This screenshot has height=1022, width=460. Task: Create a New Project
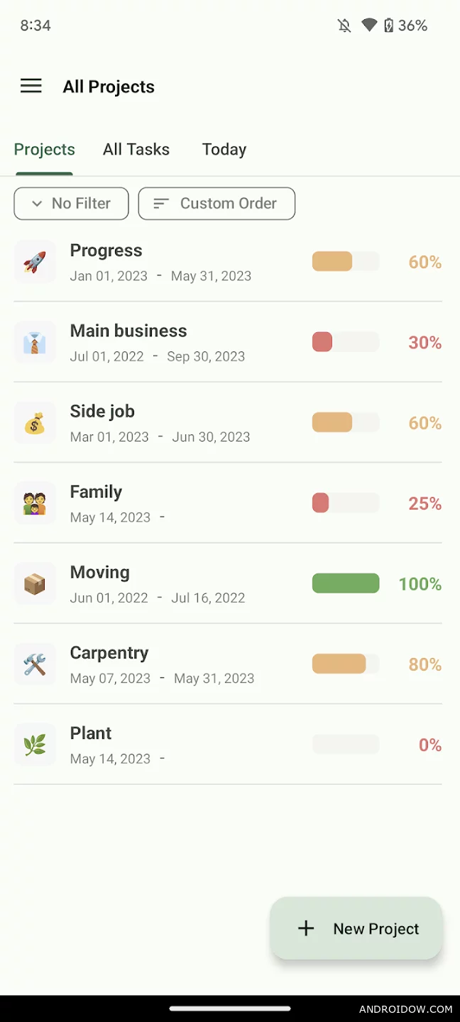[x=356, y=928]
